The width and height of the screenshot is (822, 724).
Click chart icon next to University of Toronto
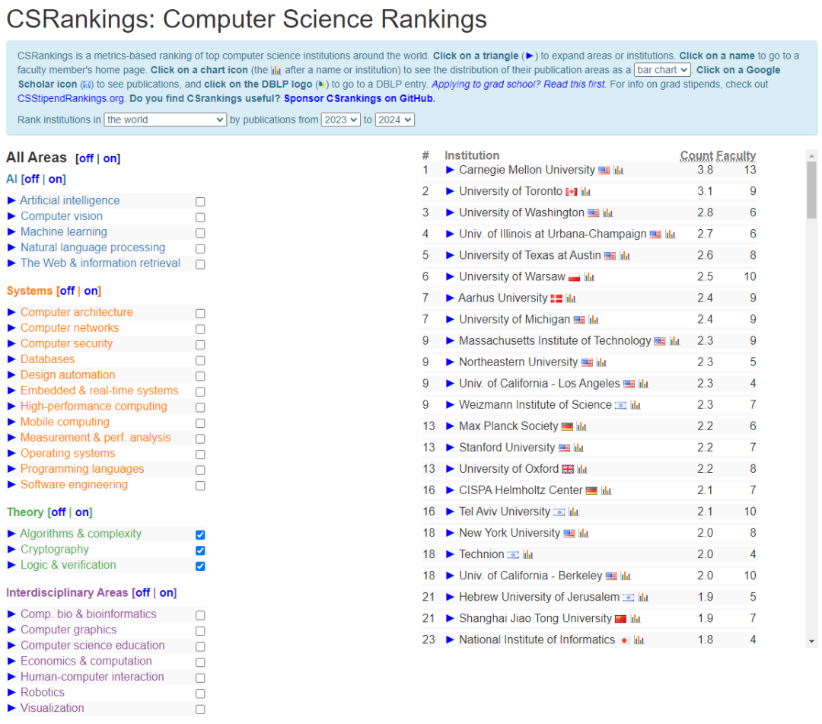click(586, 192)
